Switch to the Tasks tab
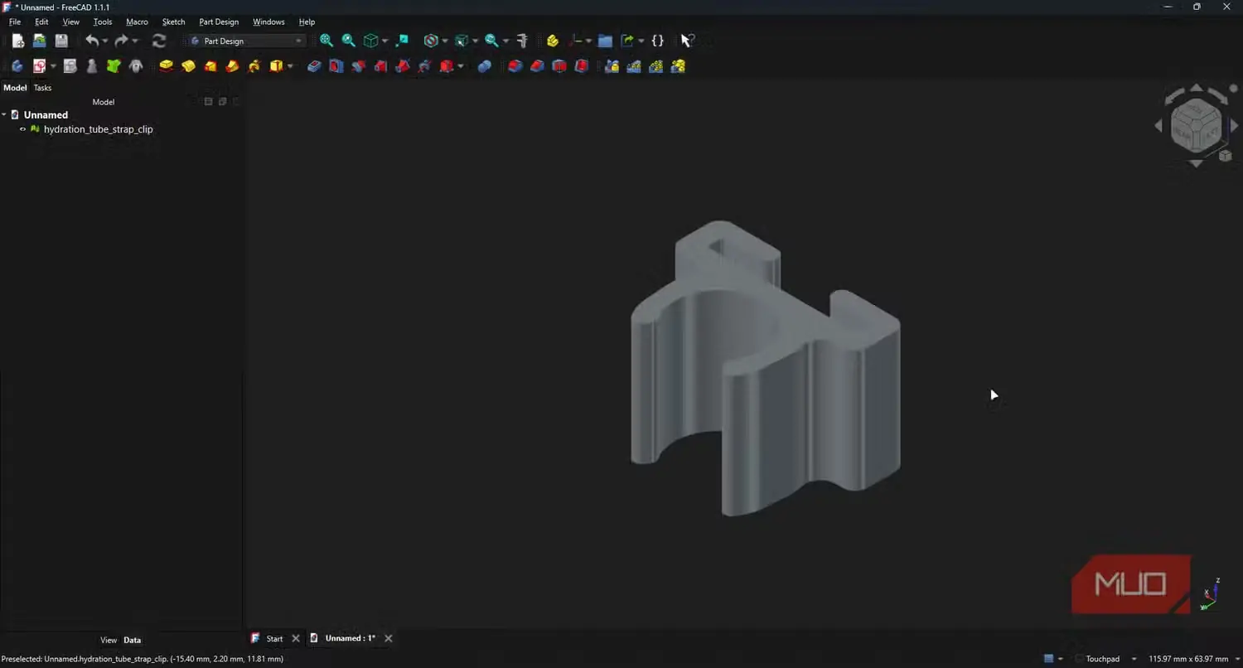Image resolution: width=1243 pixels, height=668 pixels. pyautogui.click(x=42, y=88)
